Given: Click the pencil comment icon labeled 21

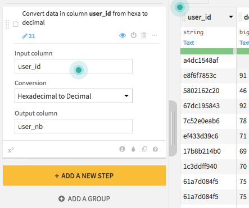Looking at the screenshot, I should click(x=29, y=36).
